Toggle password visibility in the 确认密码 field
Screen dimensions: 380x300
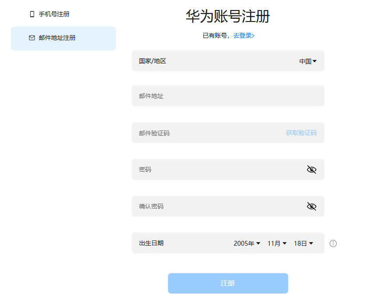pos(311,206)
